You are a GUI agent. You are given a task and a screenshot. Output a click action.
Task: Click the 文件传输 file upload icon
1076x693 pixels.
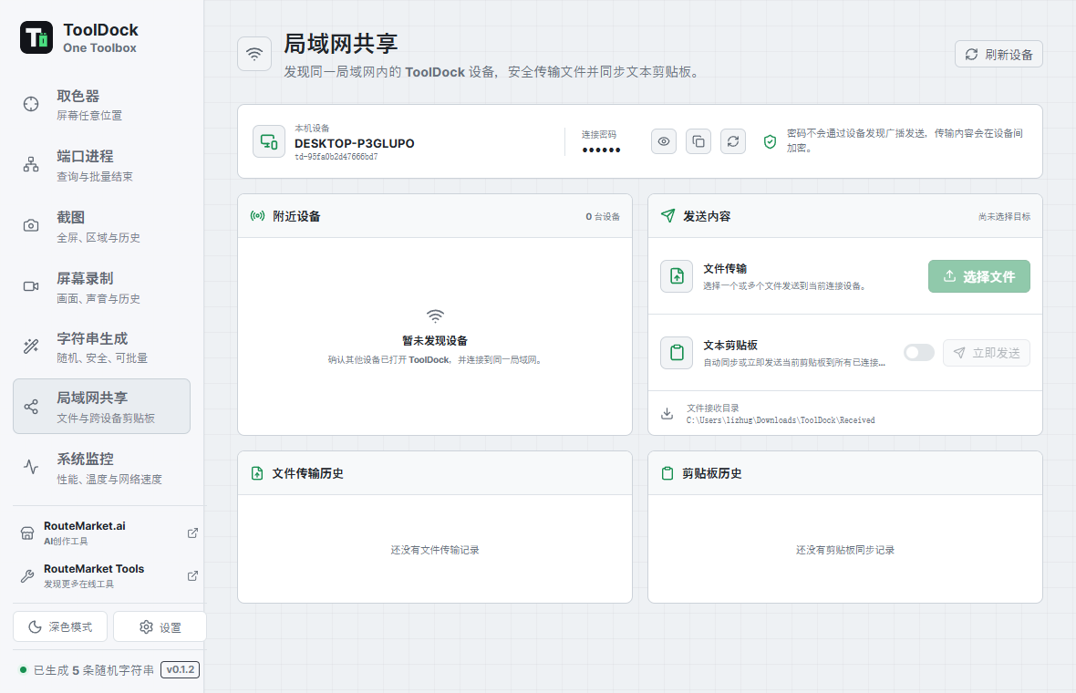click(x=677, y=276)
